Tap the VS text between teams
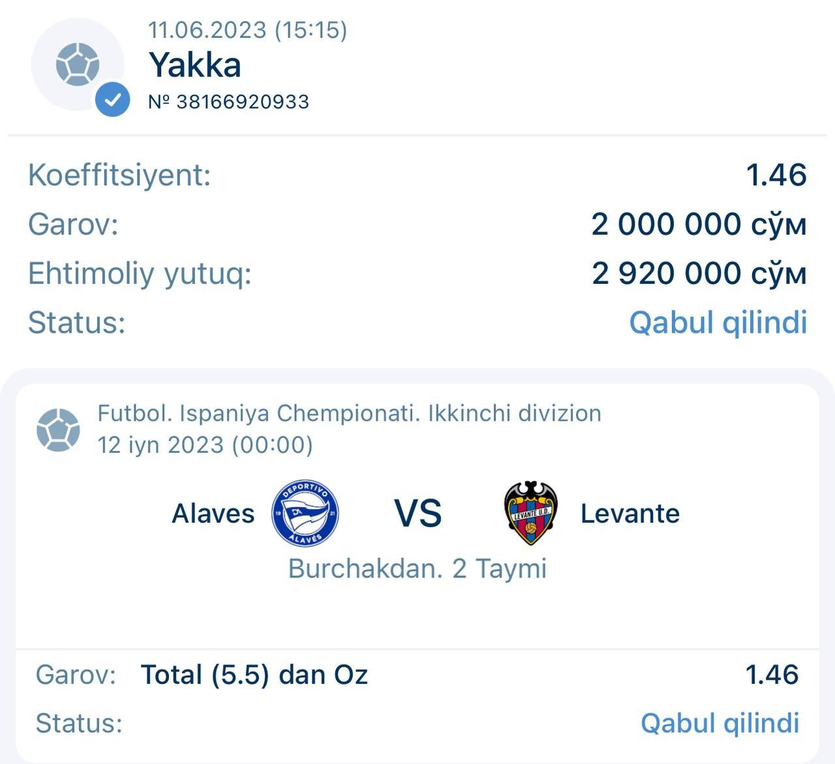Image resolution: width=835 pixels, height=764 pixels. point(418,513)
